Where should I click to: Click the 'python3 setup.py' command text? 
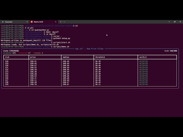62,38
